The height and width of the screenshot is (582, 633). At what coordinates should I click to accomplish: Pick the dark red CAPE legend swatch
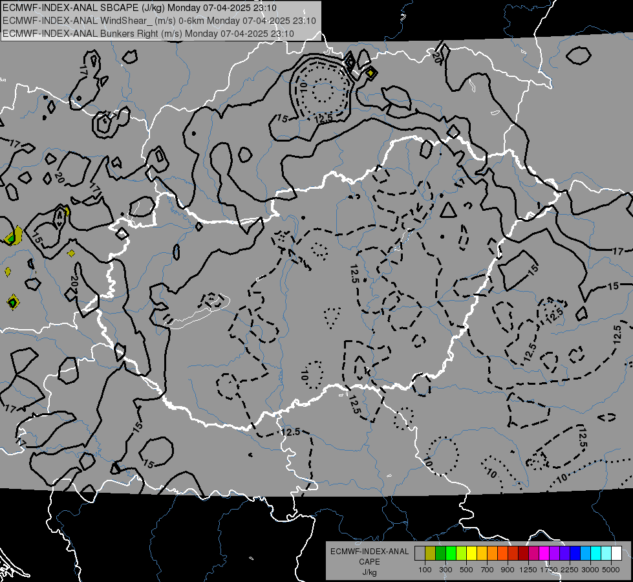[x=523, y=554]
